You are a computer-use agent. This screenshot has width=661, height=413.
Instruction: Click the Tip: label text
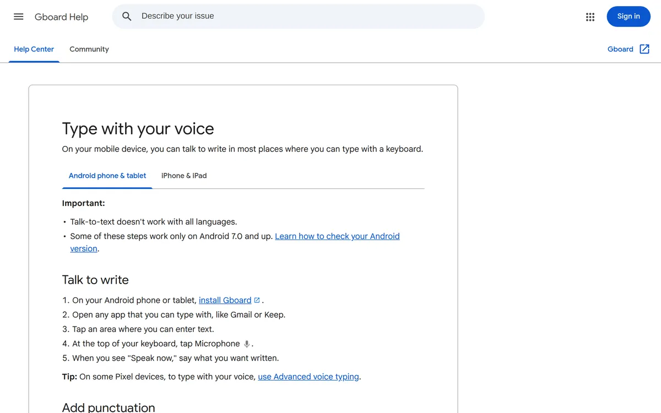click(x=69, y=377)
